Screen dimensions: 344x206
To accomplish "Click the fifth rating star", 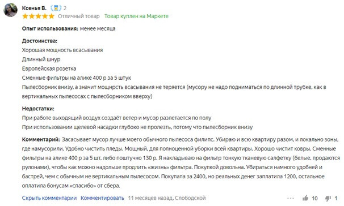I will click(52, 16).
